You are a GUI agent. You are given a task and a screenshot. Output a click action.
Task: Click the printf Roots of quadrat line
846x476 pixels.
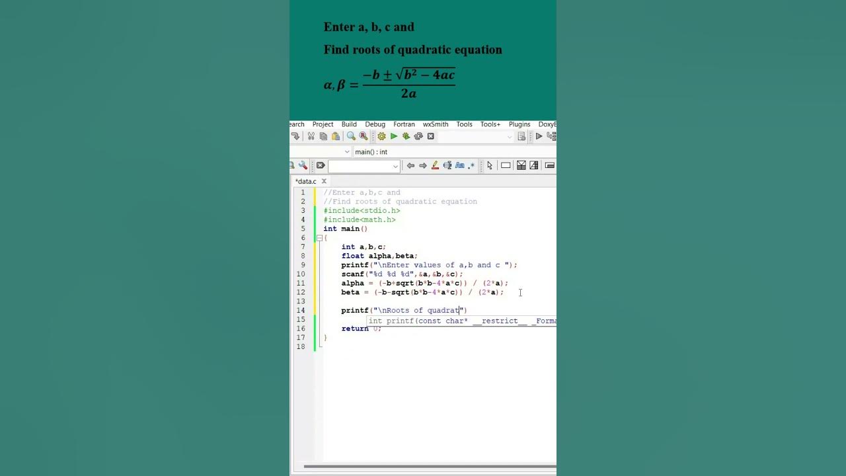[404, 310]
